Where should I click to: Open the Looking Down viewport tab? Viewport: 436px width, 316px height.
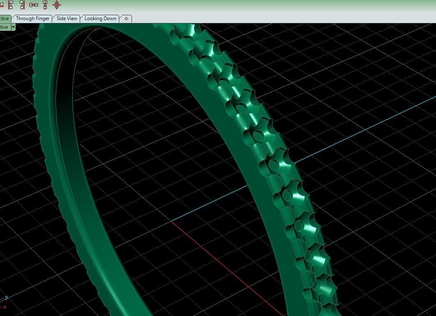[x=100, y=18]
